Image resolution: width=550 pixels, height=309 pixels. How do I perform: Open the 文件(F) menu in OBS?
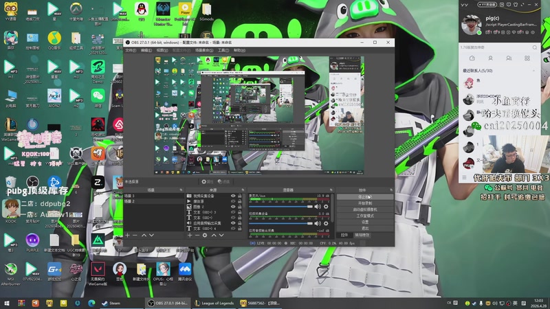[x=131, y=50]
